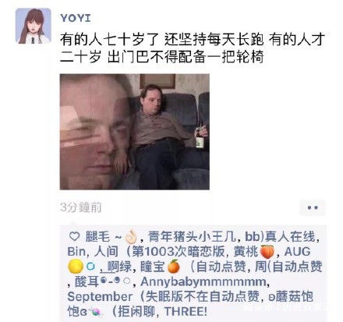Screen dimensions: 343x322
Task: Open liker Bin profile
Action: (76, 252)
